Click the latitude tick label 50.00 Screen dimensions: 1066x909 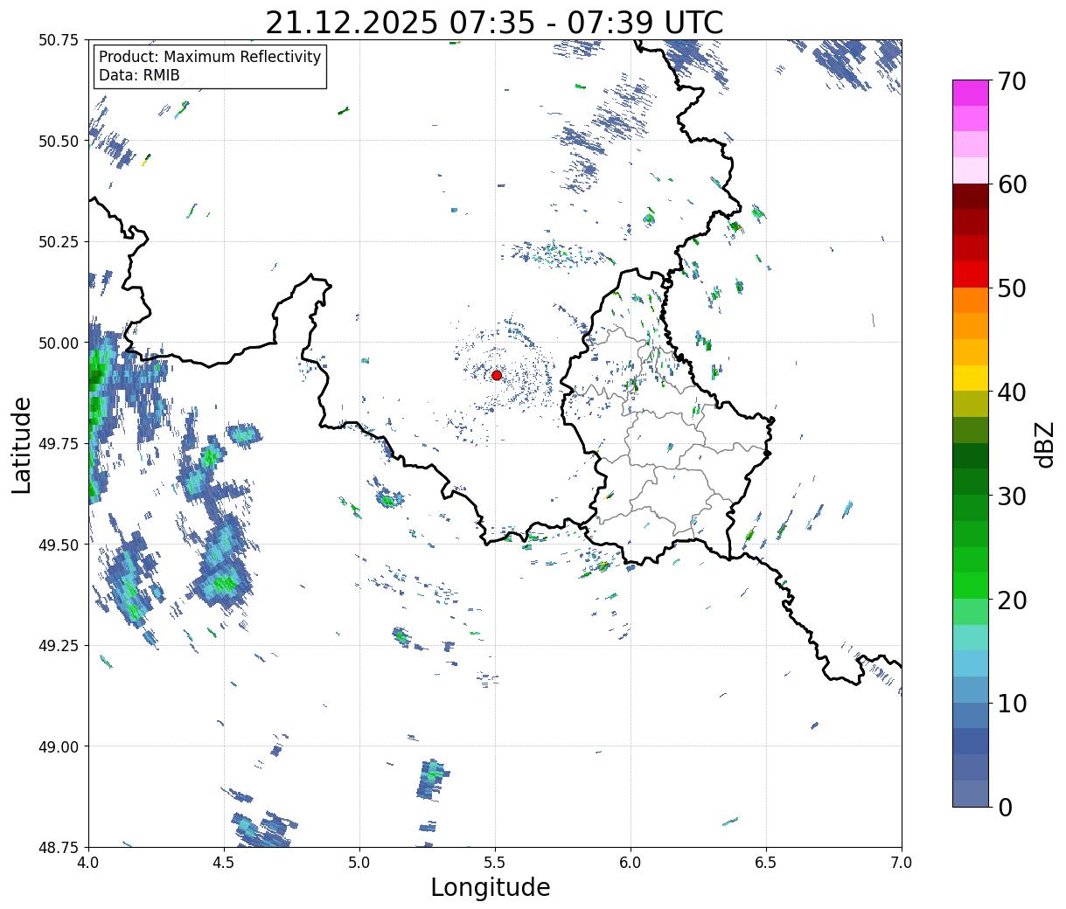pyautogui.click(x=59, y=343)
